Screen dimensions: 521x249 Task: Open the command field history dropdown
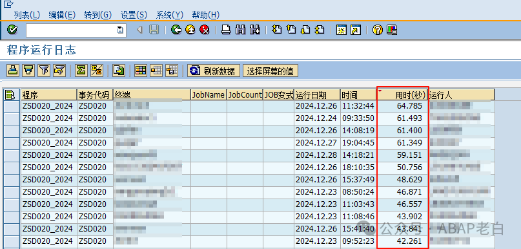[x=120, y=30]
